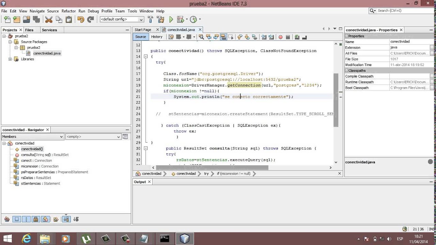Toggle Show Non-Public Members in Navigator
Screen dimensions: 436x245
point(36,219)
